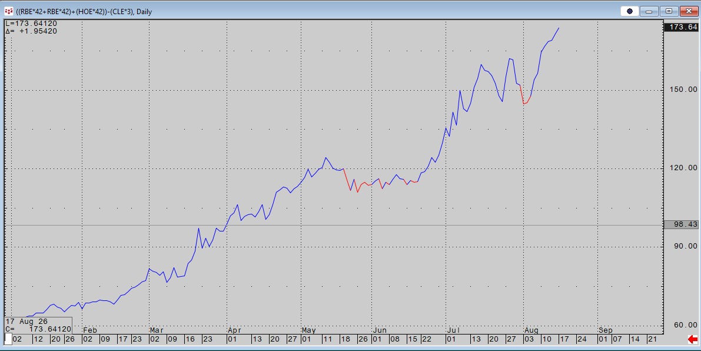The height and width of the screenshot is (351, 701).
Task: Close the spread chart window
Action: click(689, 11)
